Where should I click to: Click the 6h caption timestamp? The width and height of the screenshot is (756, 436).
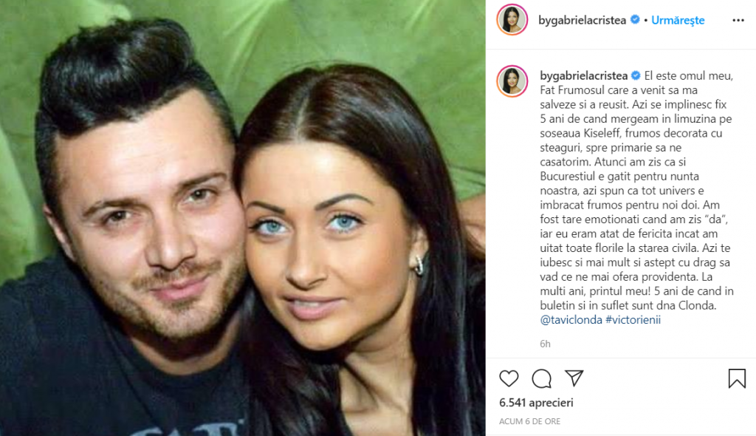[545, 344]
